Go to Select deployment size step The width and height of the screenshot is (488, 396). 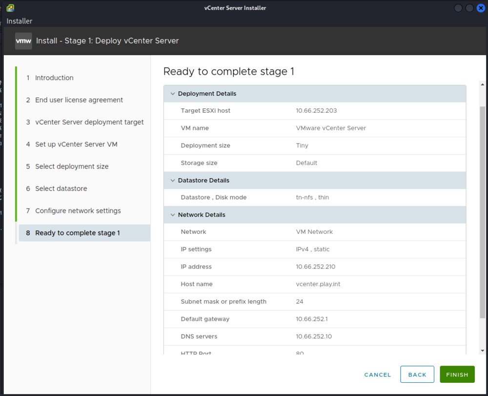72,167
